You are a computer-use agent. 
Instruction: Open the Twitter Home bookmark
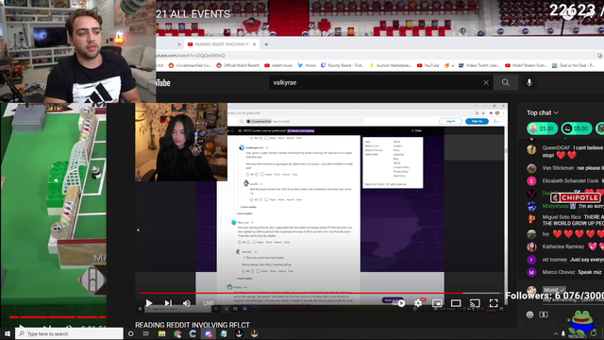(x=307, y=65)
